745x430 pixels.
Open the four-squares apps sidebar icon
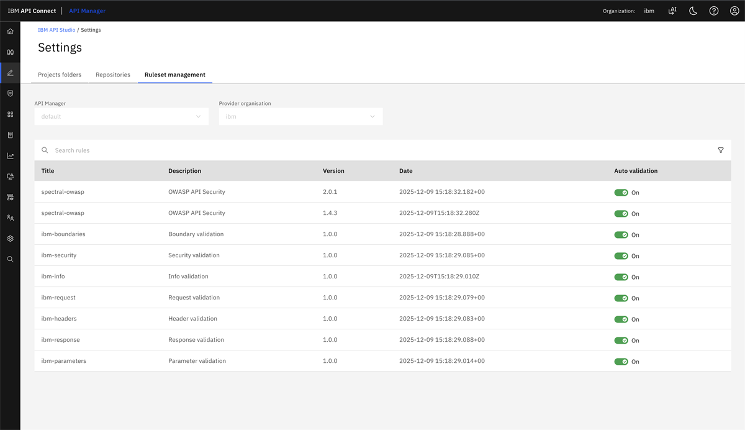pyautogui.click(x=10, y=114)
